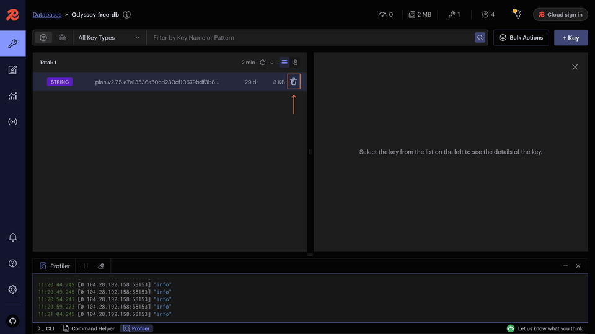
Task: Close the Profiler panel
Action: coord(578,266)
